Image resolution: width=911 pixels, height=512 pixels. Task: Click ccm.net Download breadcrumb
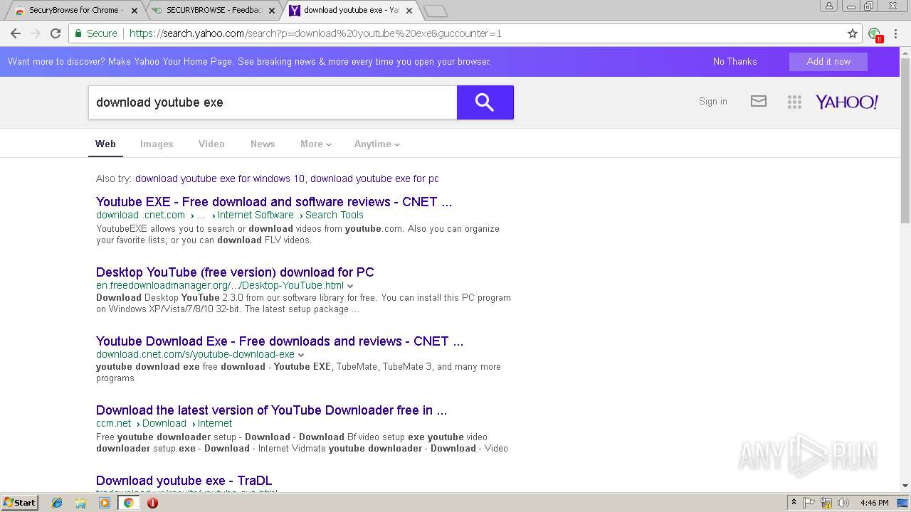pyautogui.click(x=164, y=423)
